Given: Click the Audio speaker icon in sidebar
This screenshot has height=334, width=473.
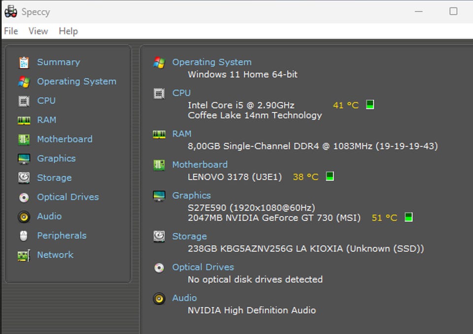Looking at the screenshot, I should (x=24, y=216).
